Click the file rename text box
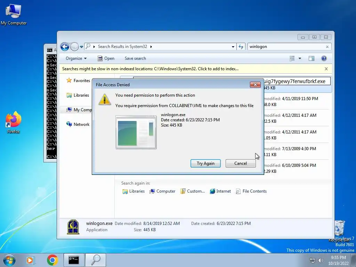 (x=297, y=81)
